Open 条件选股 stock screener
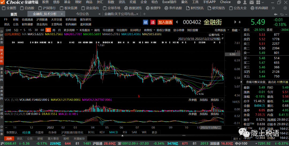Viewport: 289px width, 146px height. (x=173, y=8)
